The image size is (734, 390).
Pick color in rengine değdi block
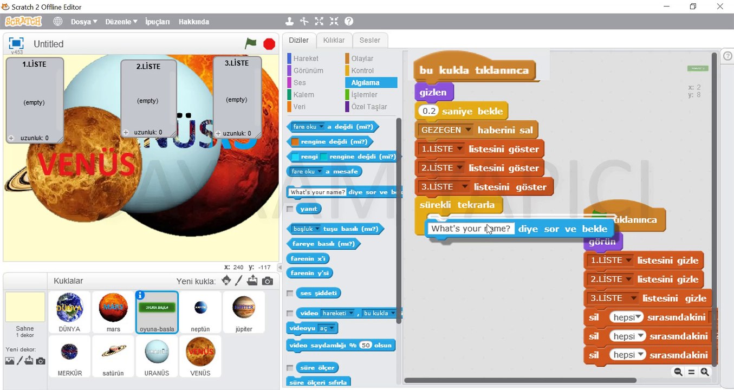click(295, 142)
